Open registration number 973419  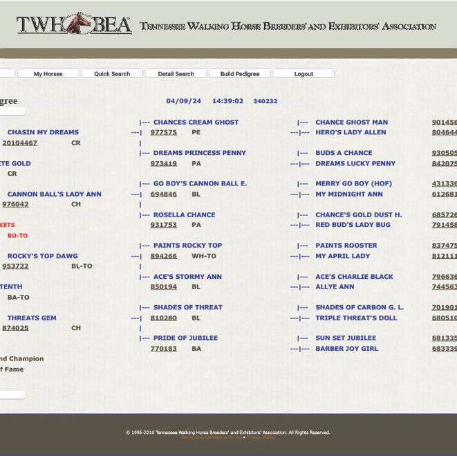tap(163, 163)
